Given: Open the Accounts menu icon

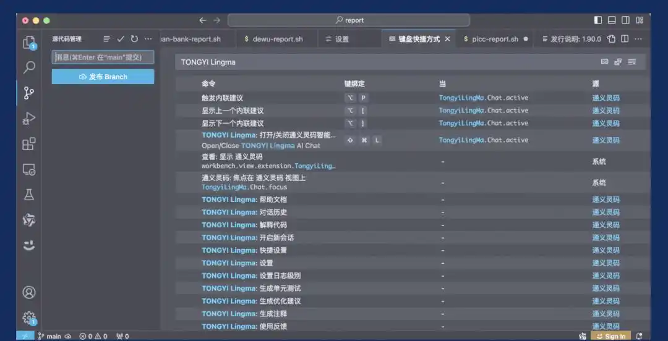Looking at the screenshot, I should pos(29,292).
